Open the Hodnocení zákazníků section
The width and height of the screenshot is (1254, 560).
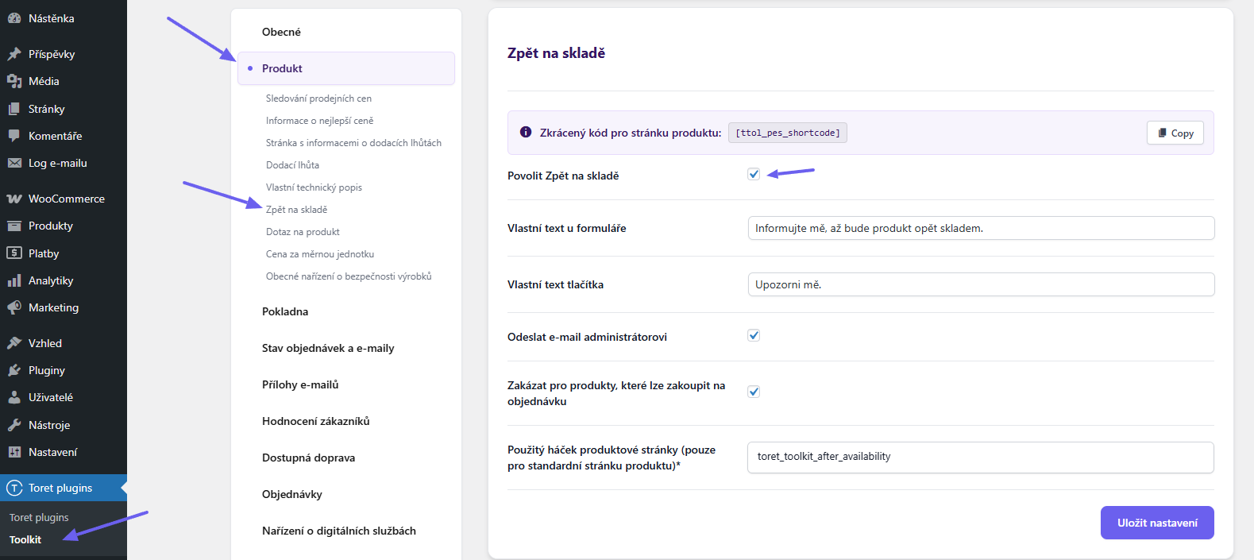pyautogui.click(x=316, y=421)
